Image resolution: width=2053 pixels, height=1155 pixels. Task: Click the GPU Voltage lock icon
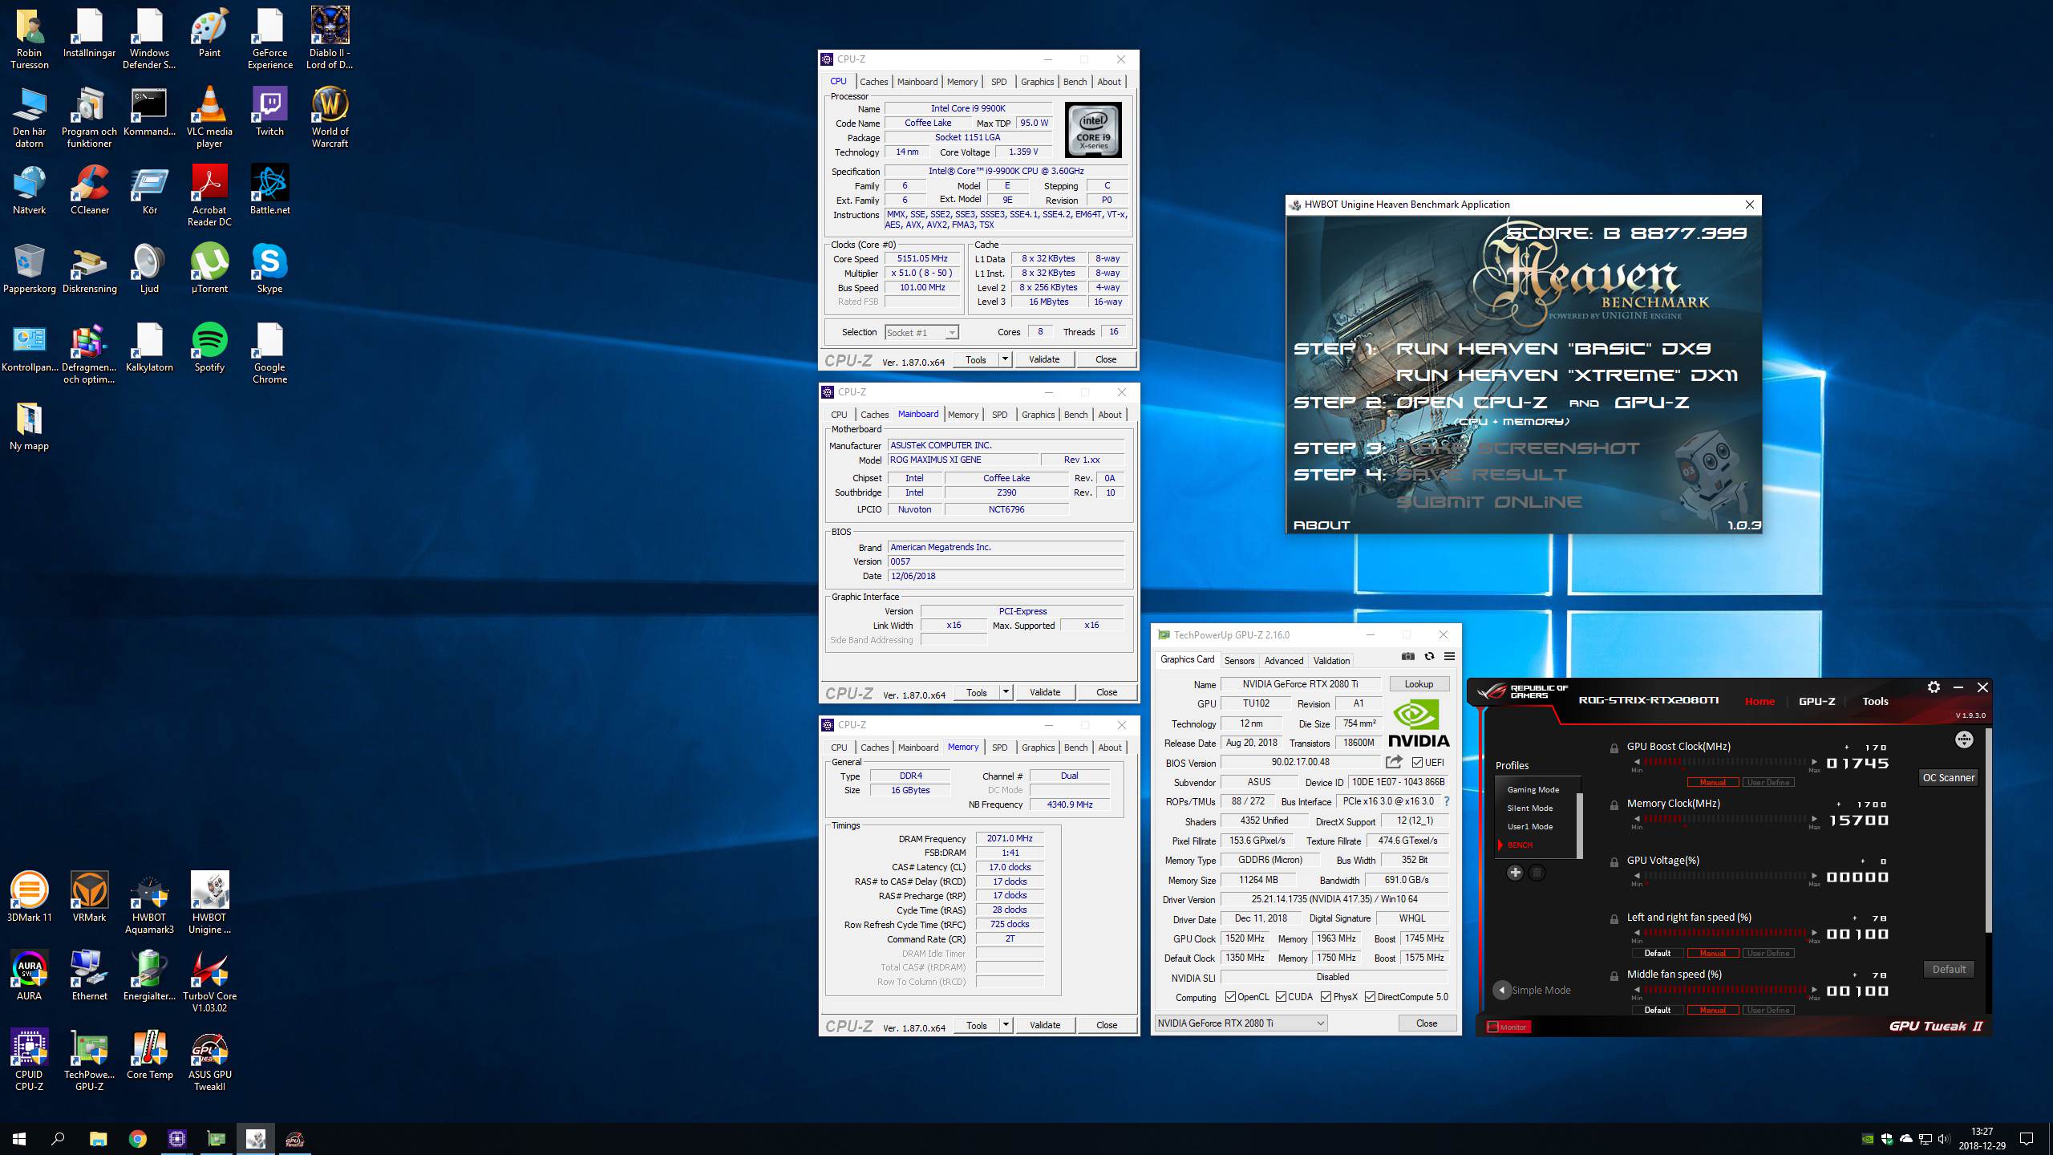(x=1614, y=862)
